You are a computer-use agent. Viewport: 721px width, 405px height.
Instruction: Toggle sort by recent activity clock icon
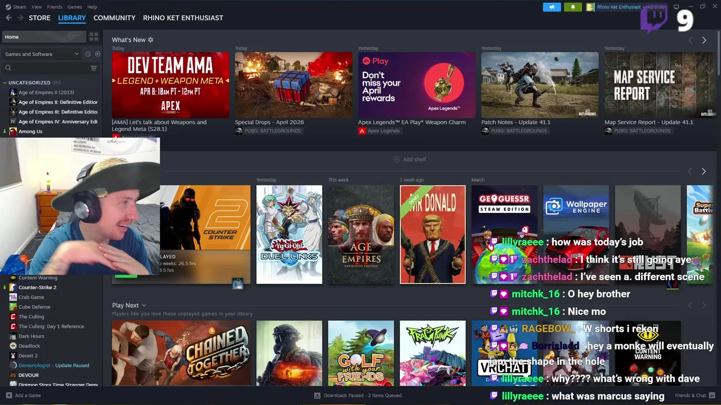88,54
